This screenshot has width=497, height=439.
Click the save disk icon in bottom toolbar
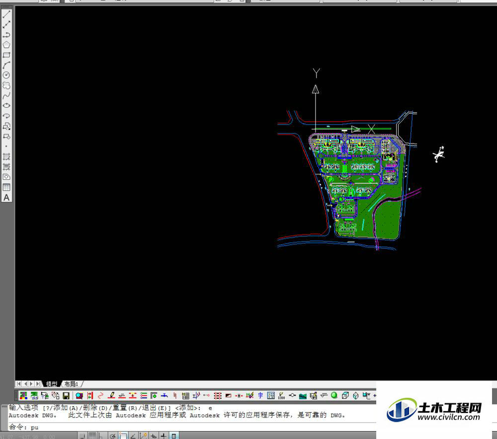coord(66,396)
